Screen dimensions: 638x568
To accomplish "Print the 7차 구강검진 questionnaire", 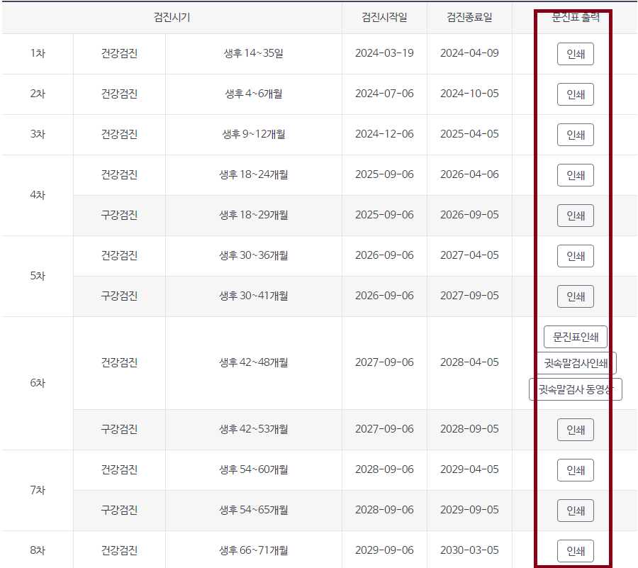I will 575,510.
